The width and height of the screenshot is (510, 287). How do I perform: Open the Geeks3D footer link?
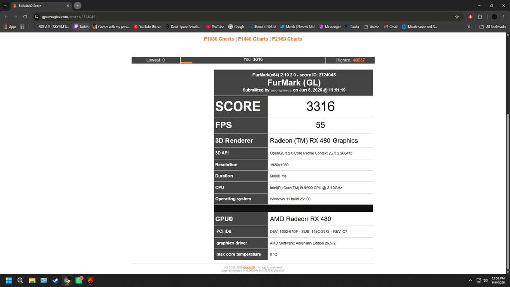tap(249, 268)
